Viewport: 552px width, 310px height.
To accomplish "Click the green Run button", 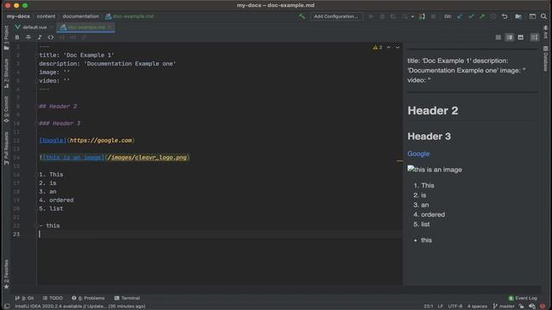I will (371, 16).
